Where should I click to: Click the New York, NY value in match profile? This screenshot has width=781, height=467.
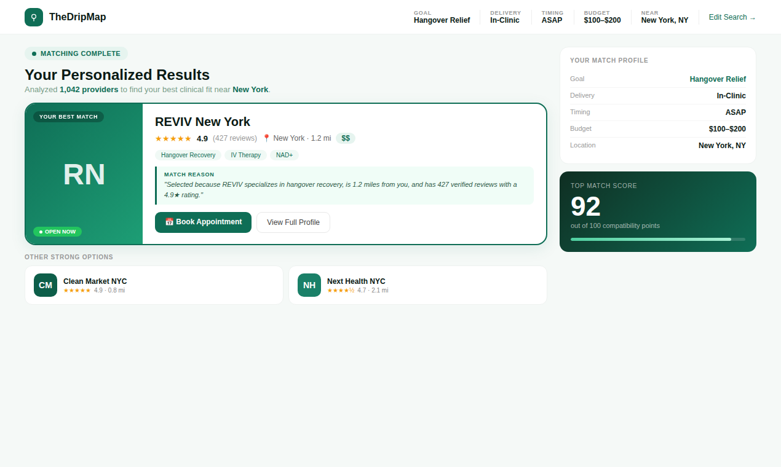pos(722,146)
